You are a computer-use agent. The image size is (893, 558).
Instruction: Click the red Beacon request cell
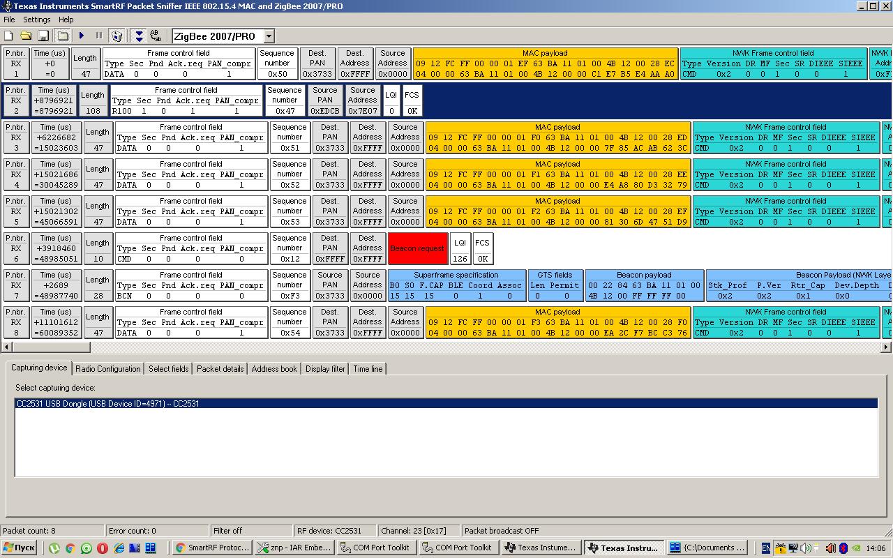tap(417, 248)
